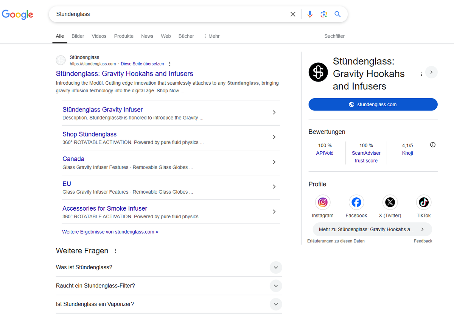The height and width of the screenshot is (315, 454).
Task: Open the X (Twitter) profile icon
Action: point(390,202)
